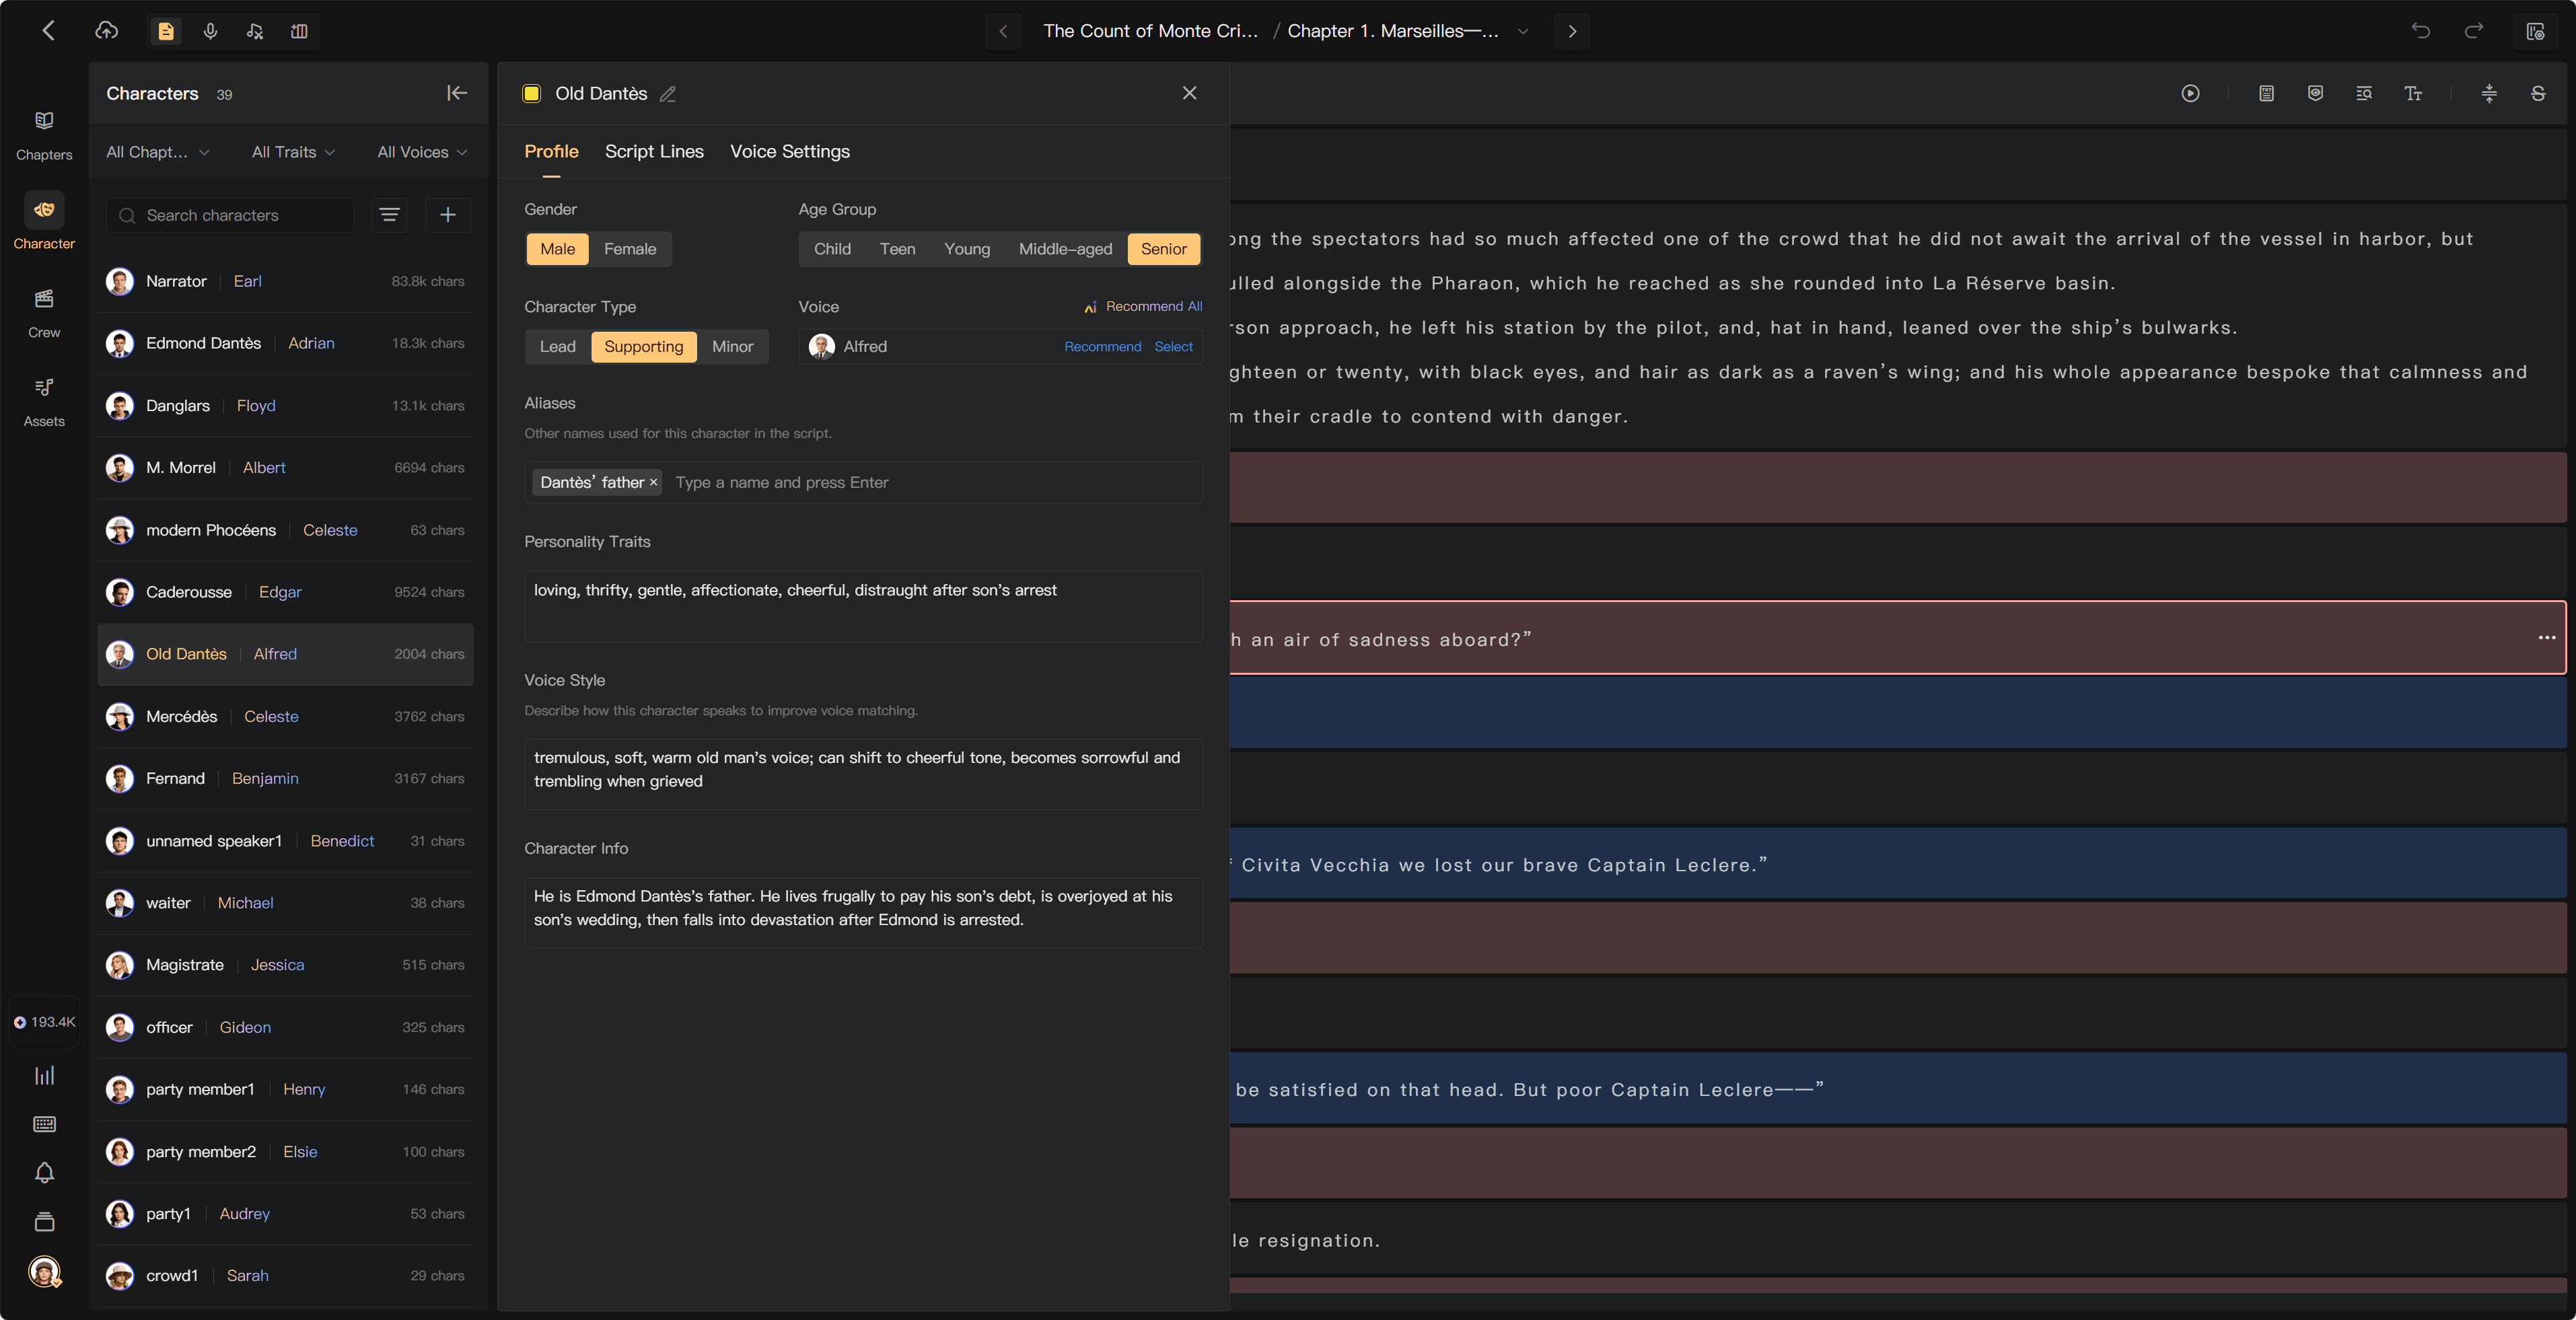Click the strikethrough S toolbar icon
2576x1320 pixels.
tap(2538, 93)
